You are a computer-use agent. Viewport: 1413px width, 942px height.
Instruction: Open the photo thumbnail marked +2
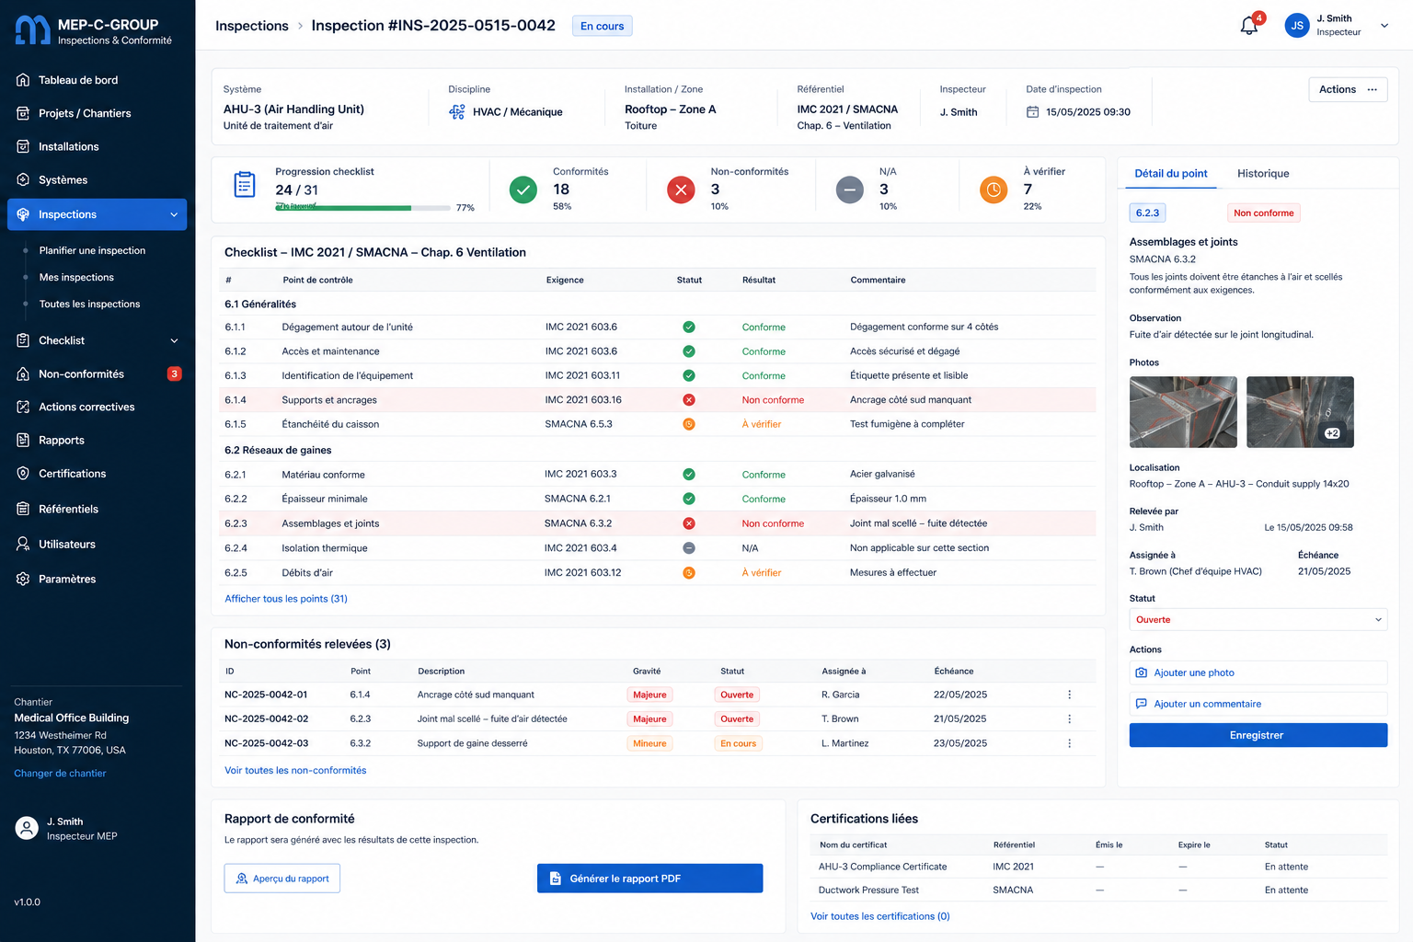tap(1300, 412)
